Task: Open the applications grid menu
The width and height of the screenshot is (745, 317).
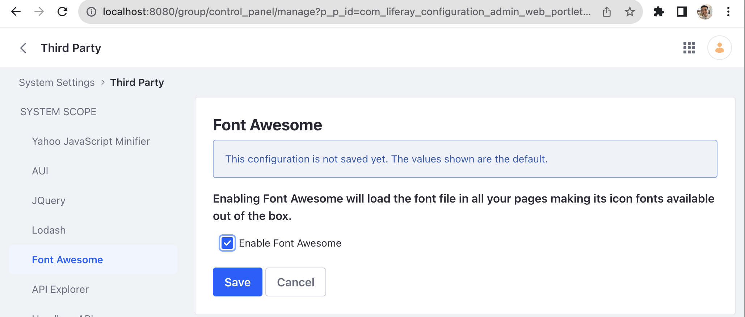Action: click(689, 48)
